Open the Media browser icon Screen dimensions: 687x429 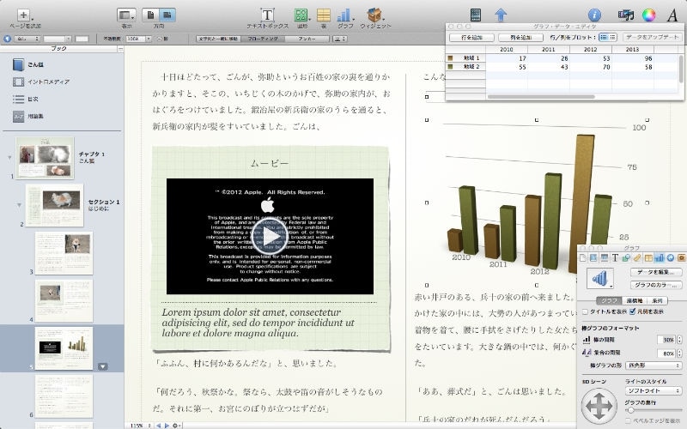[x=626, y=15]
